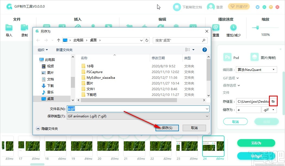This screenshot has width=285, height=166.
Task: Click the view mode icon in dialog toolbar
Action: (x=187, y=50)
